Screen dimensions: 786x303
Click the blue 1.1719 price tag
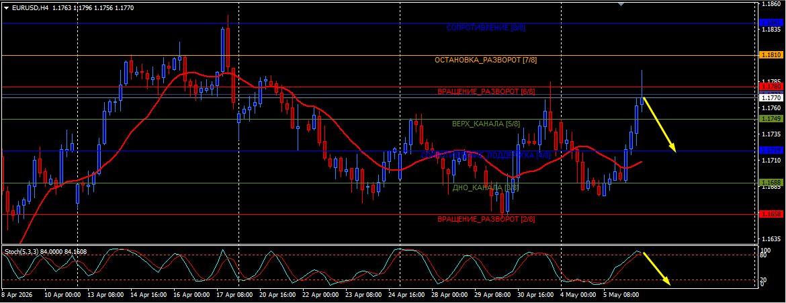coord(771,150)
